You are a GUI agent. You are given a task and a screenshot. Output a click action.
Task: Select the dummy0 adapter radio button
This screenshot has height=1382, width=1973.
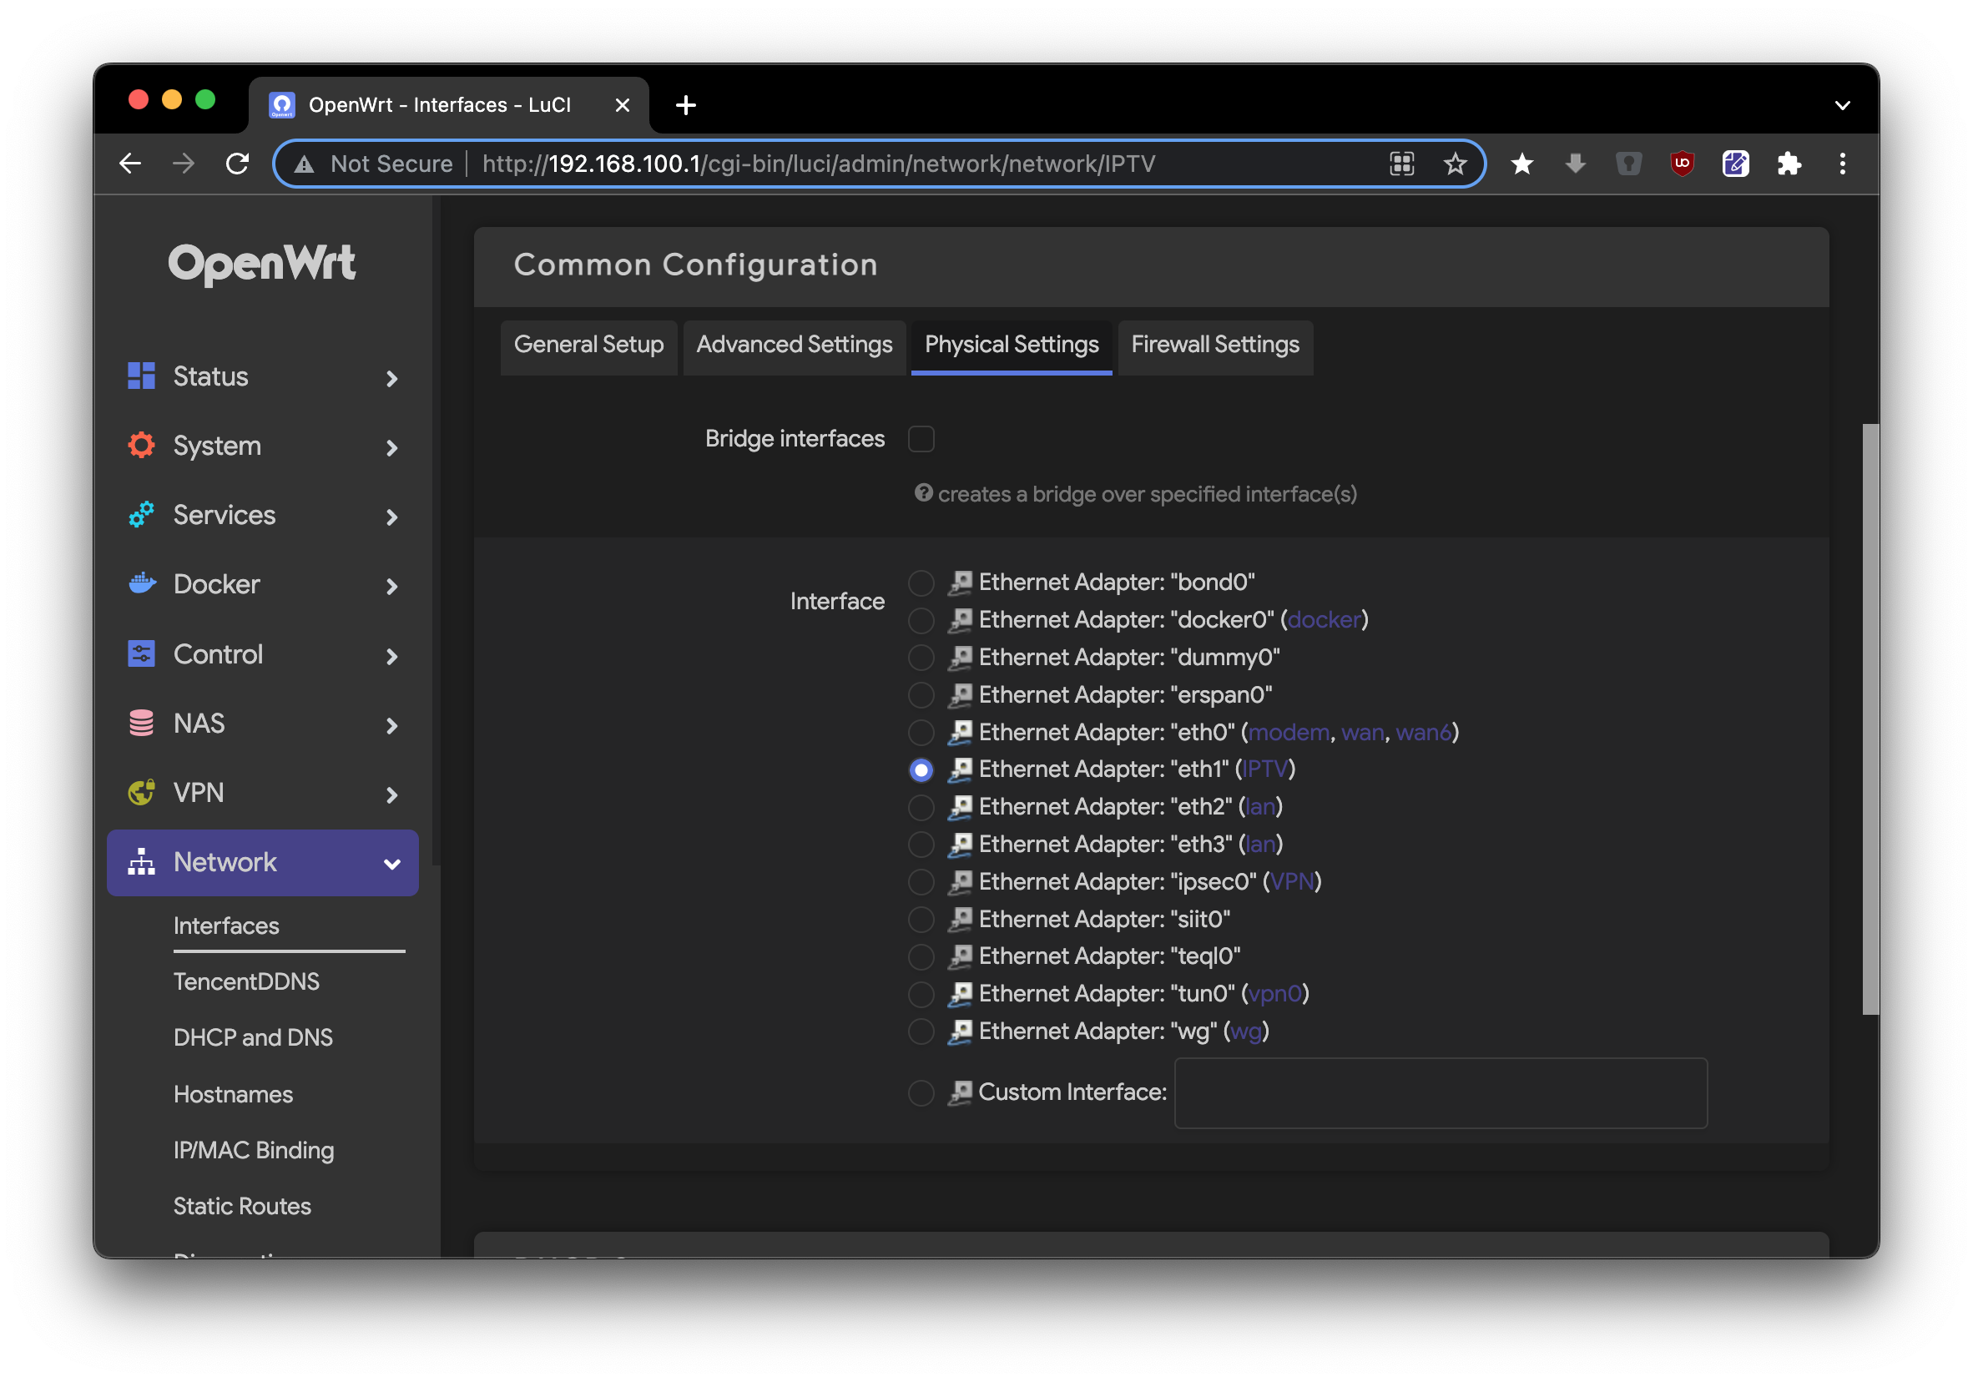tap(921, 658)
